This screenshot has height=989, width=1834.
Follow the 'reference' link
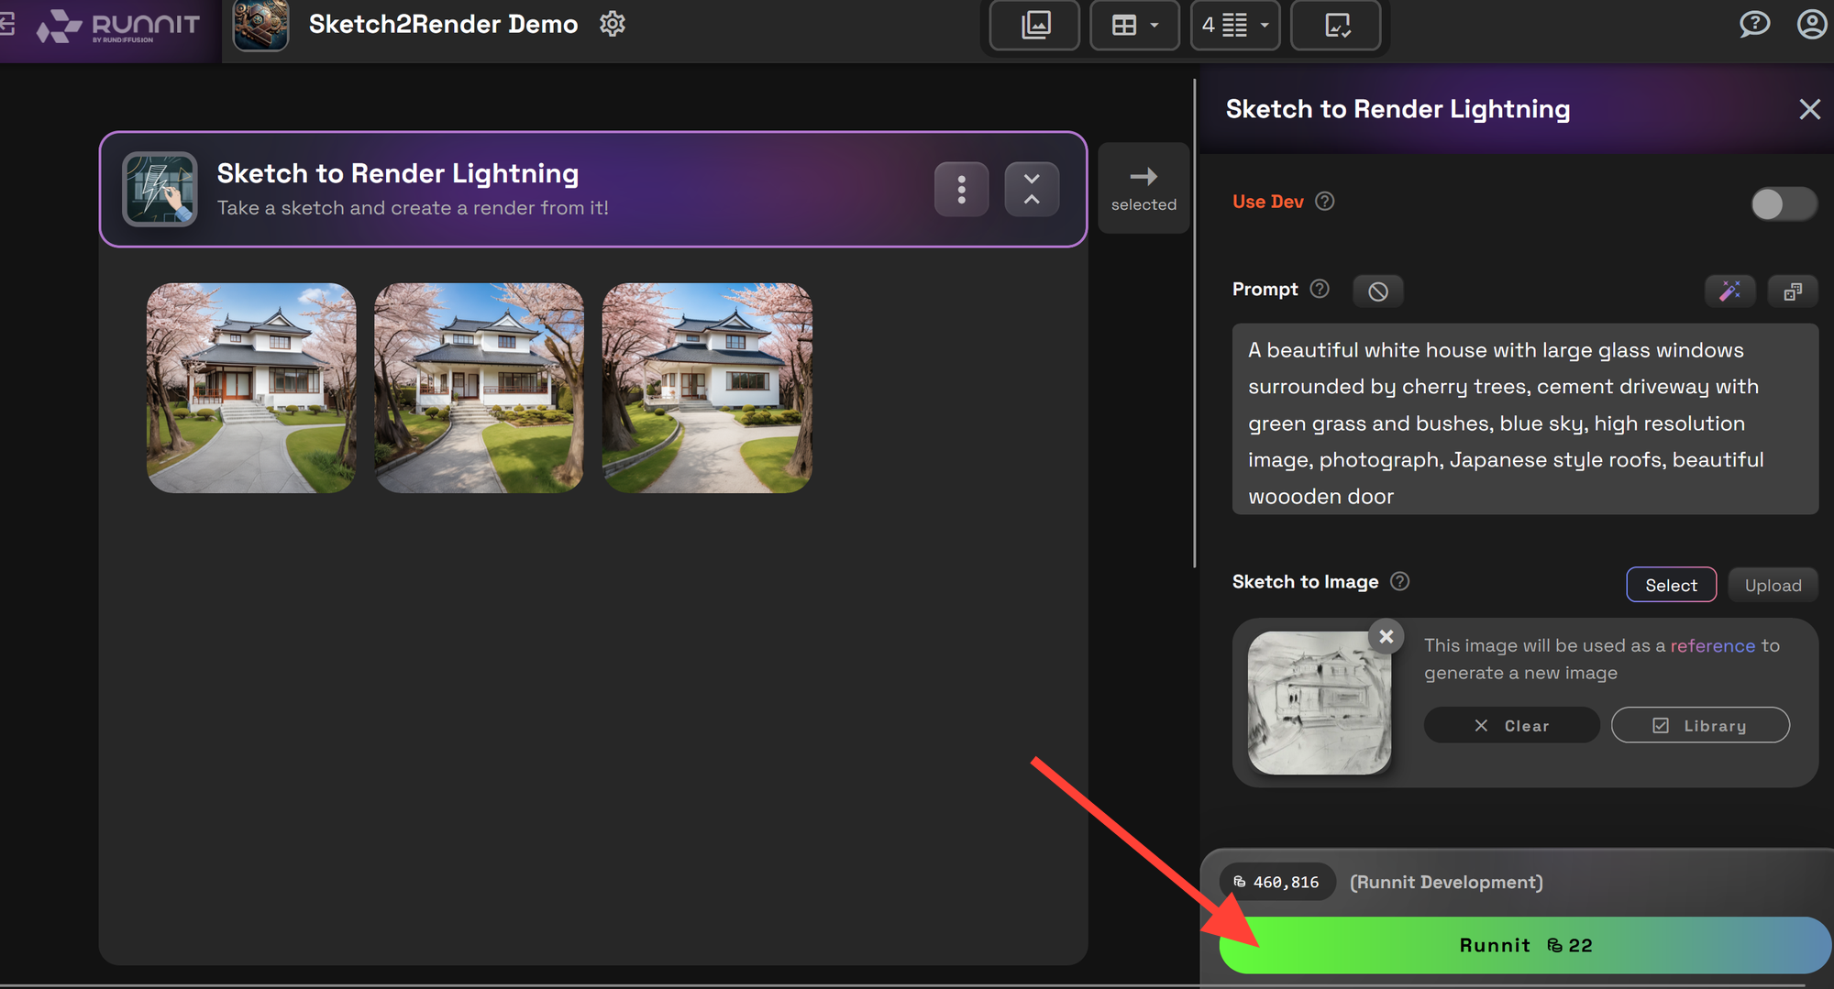pyautogui.click(x=1712, y=645)
